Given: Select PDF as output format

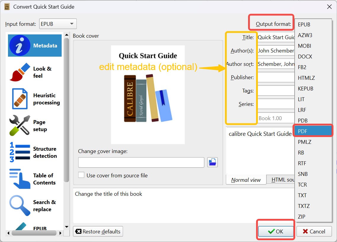Looking at the screenshot, I should (x=313, y=131).
